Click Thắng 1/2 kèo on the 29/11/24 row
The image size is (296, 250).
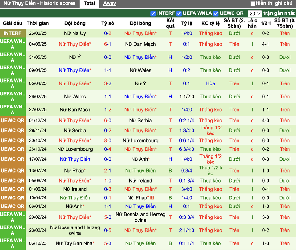pos(210,130)
